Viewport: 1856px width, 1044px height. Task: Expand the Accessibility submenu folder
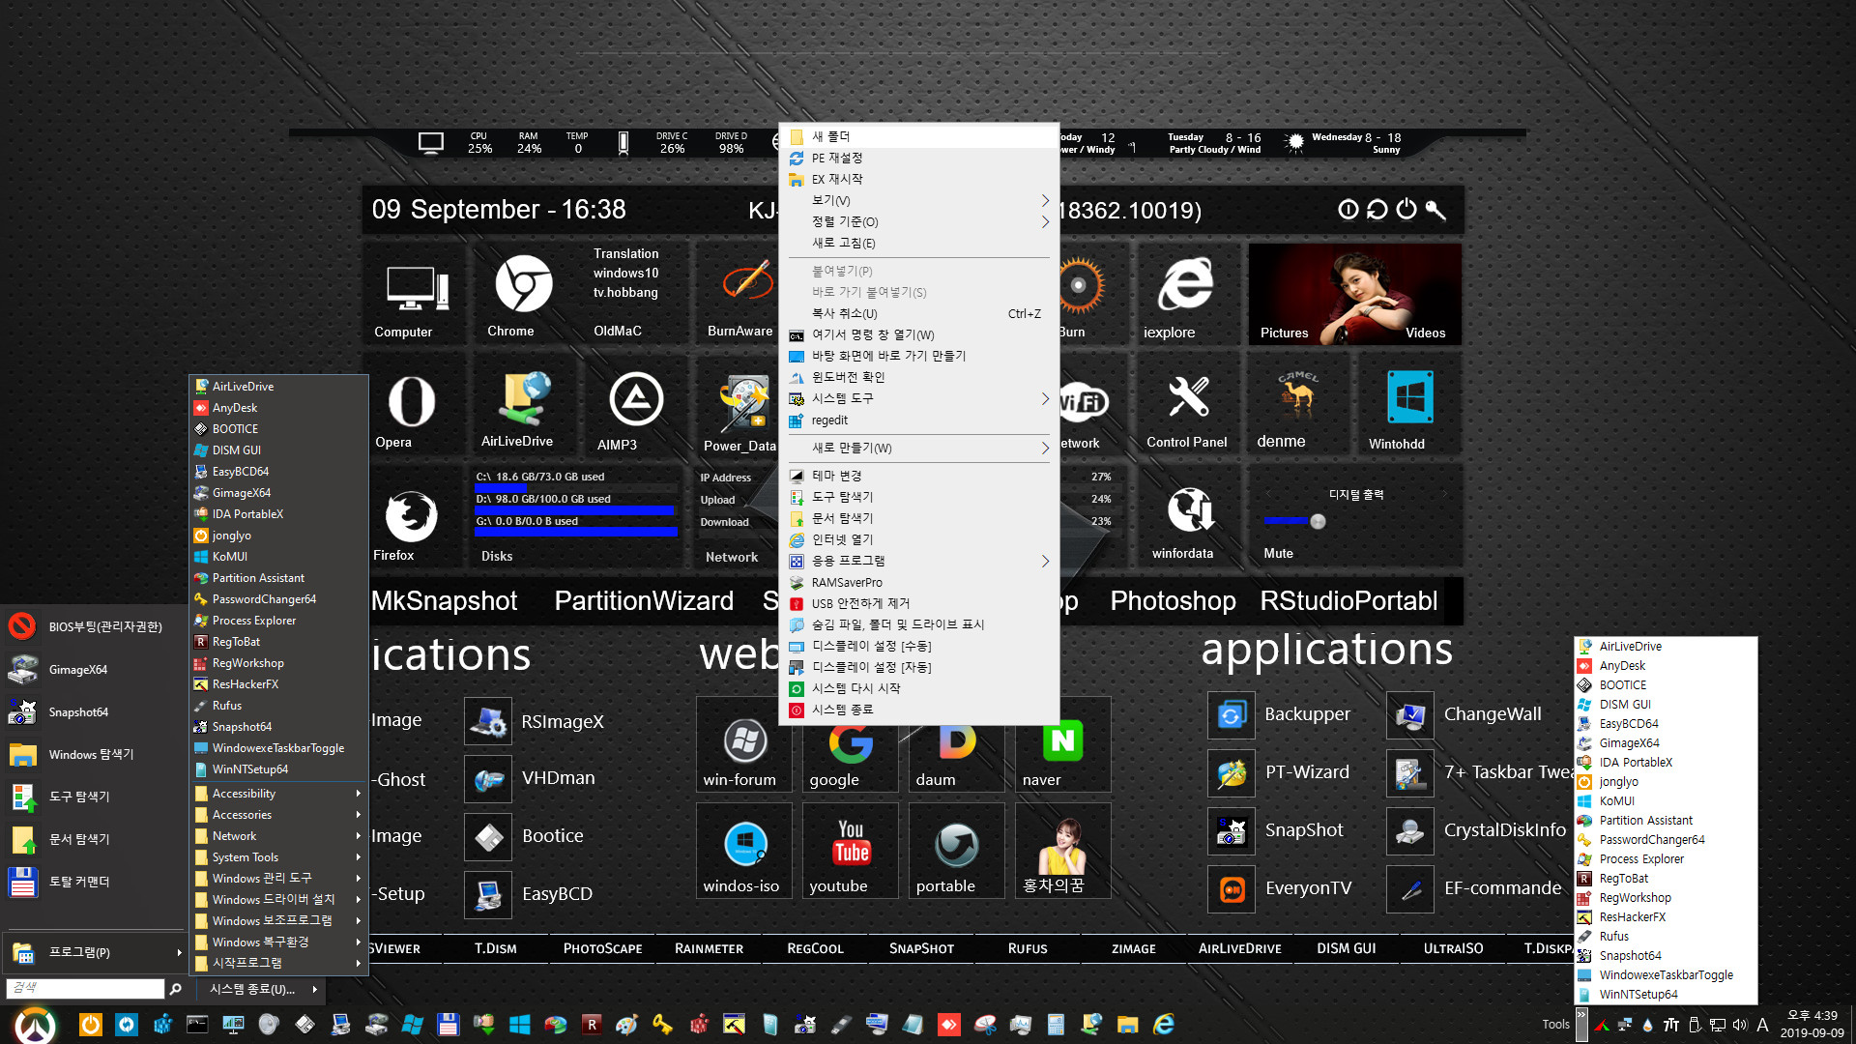(x=278, y=794)
